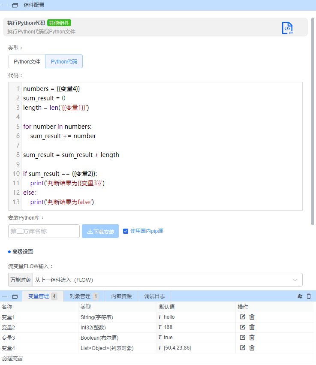Open the 调试日志 tab

click(154, 296)
